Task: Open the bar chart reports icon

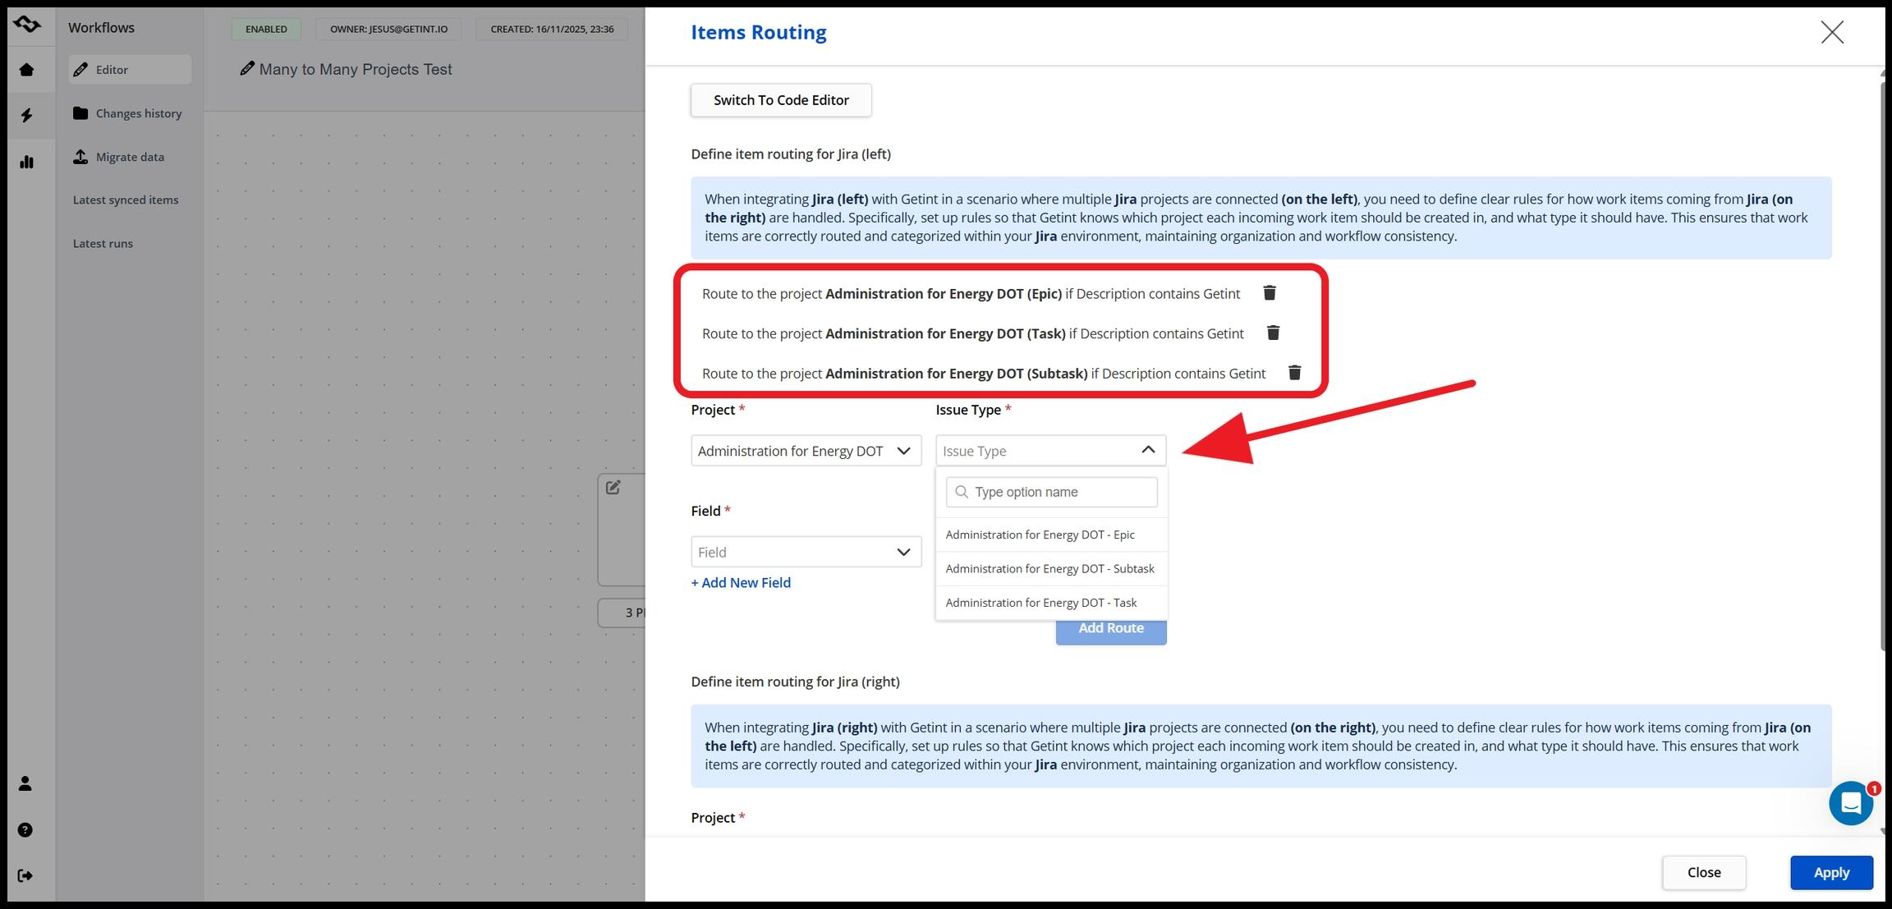Action: point(26,162)
